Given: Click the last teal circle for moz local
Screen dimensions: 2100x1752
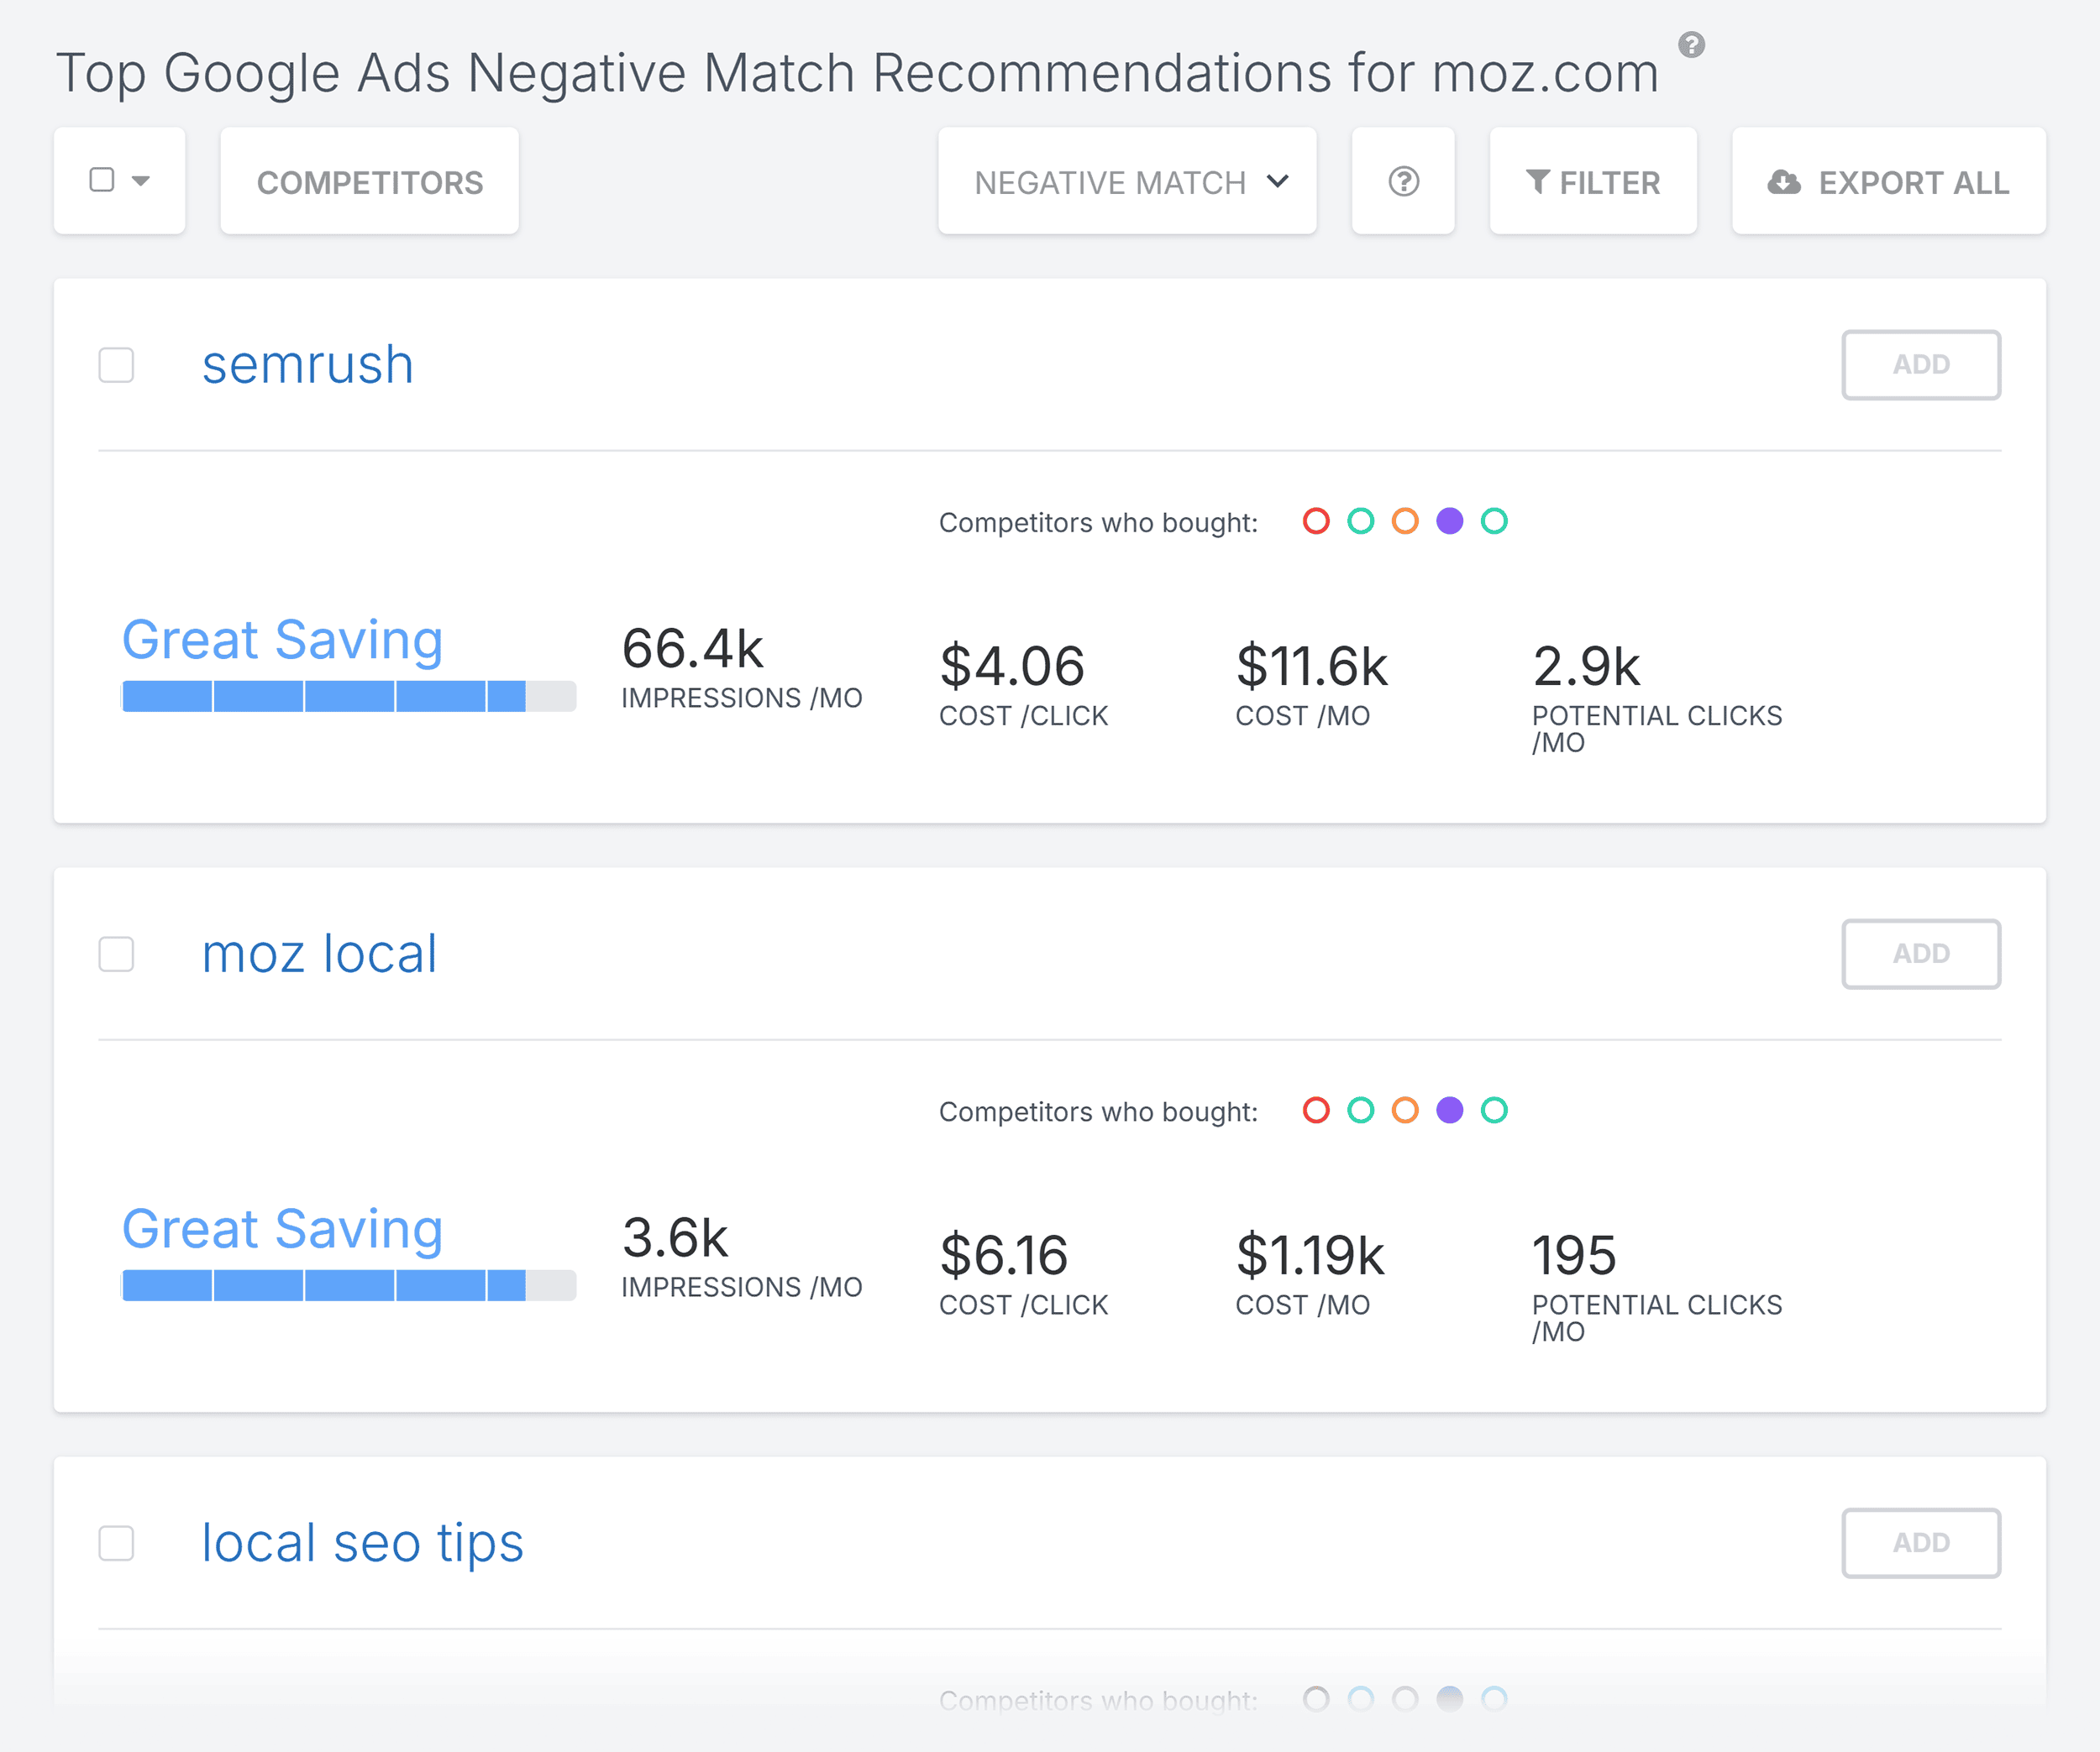Looking at the screenshot, I should (1494, 1111).
